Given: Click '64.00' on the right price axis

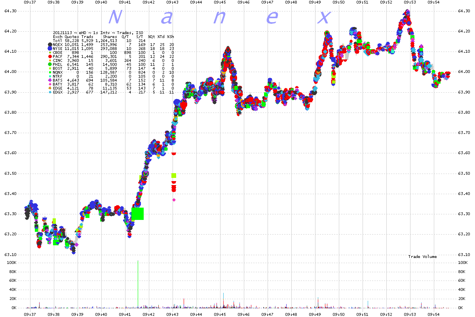Looking at the screenshot, I should pos(464,72).
